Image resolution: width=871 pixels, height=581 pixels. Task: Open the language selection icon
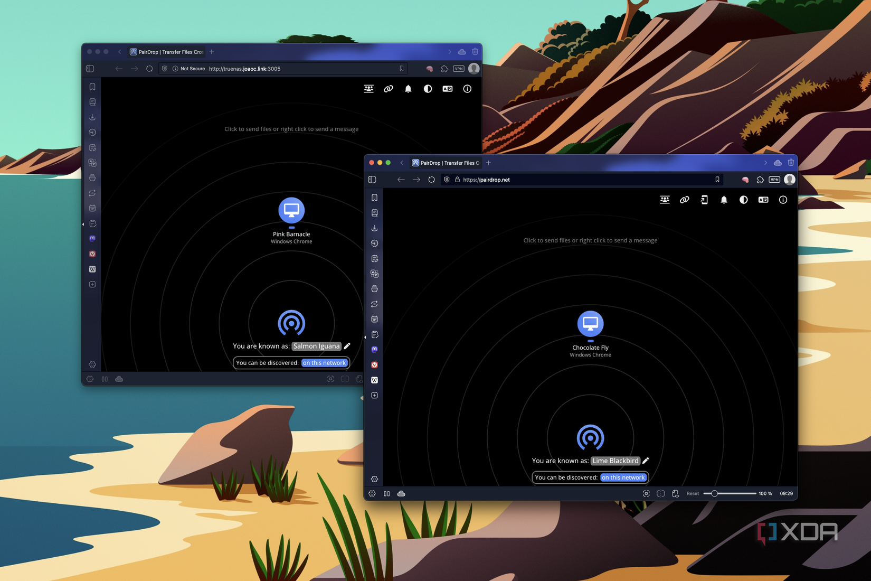coord(763,200)
